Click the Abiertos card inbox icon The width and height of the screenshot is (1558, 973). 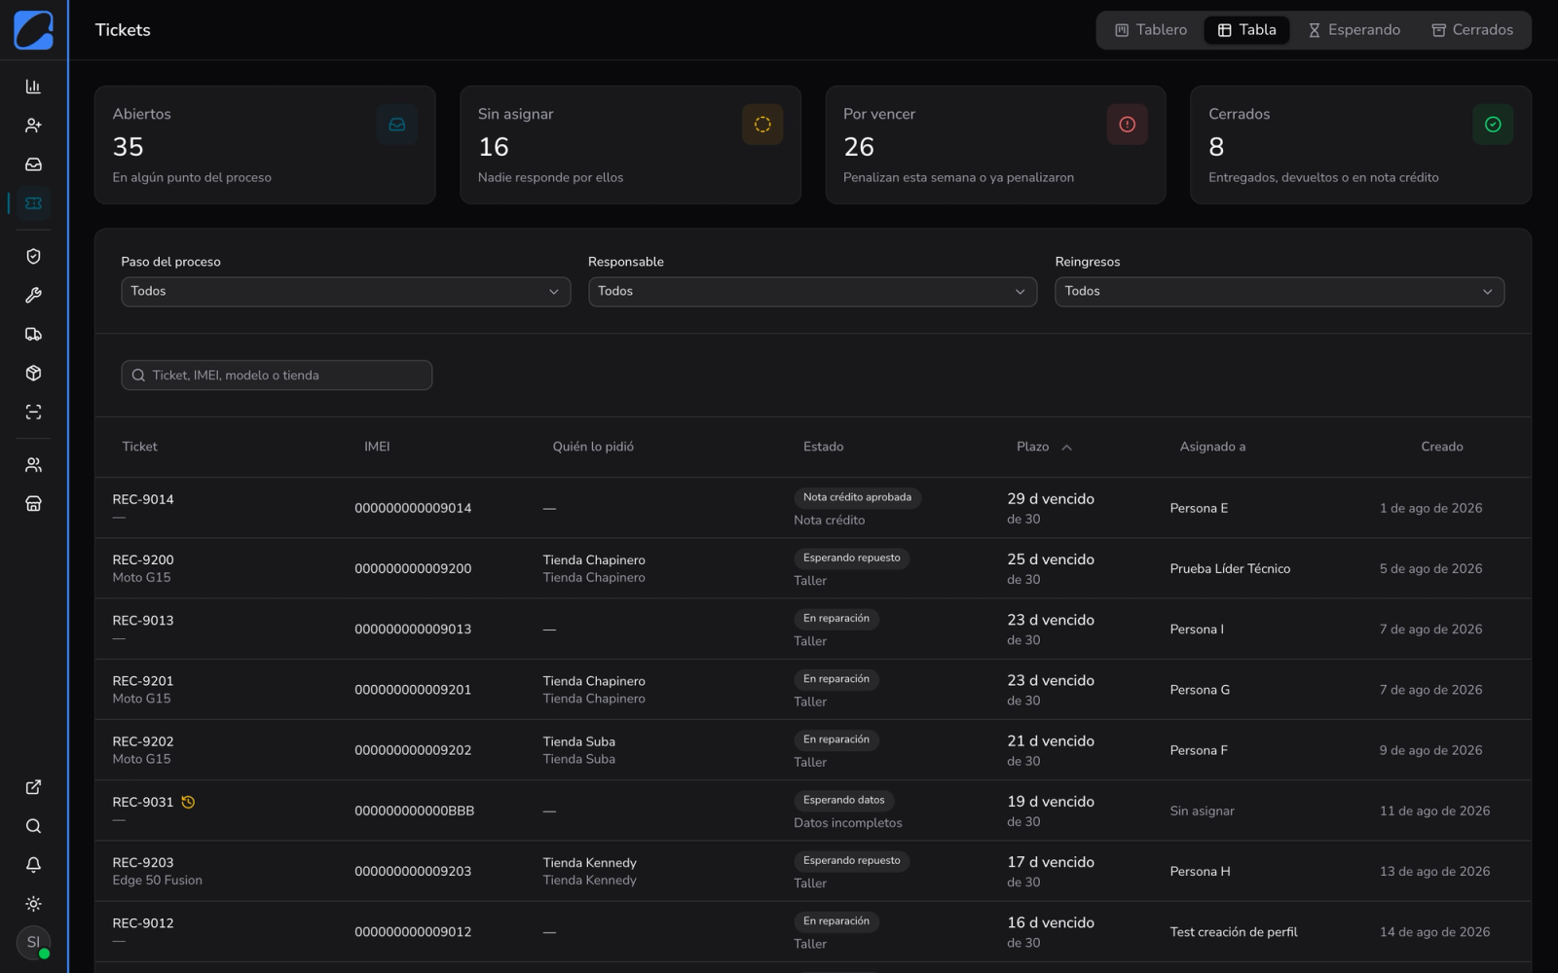(x=397, y=125)
